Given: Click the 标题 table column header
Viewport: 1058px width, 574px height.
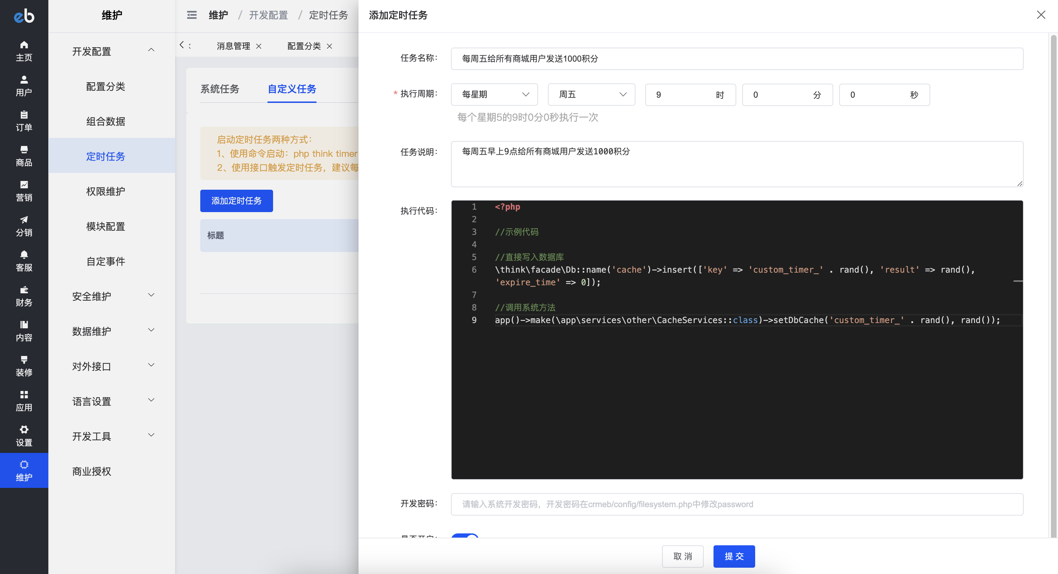Looking at the screenshot, I should coord(216,235).
